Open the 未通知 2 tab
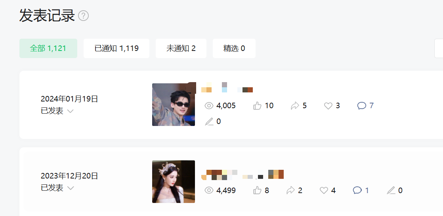This screenshot has height=216, width=443. pyautogui.click(x=181, y=49)
